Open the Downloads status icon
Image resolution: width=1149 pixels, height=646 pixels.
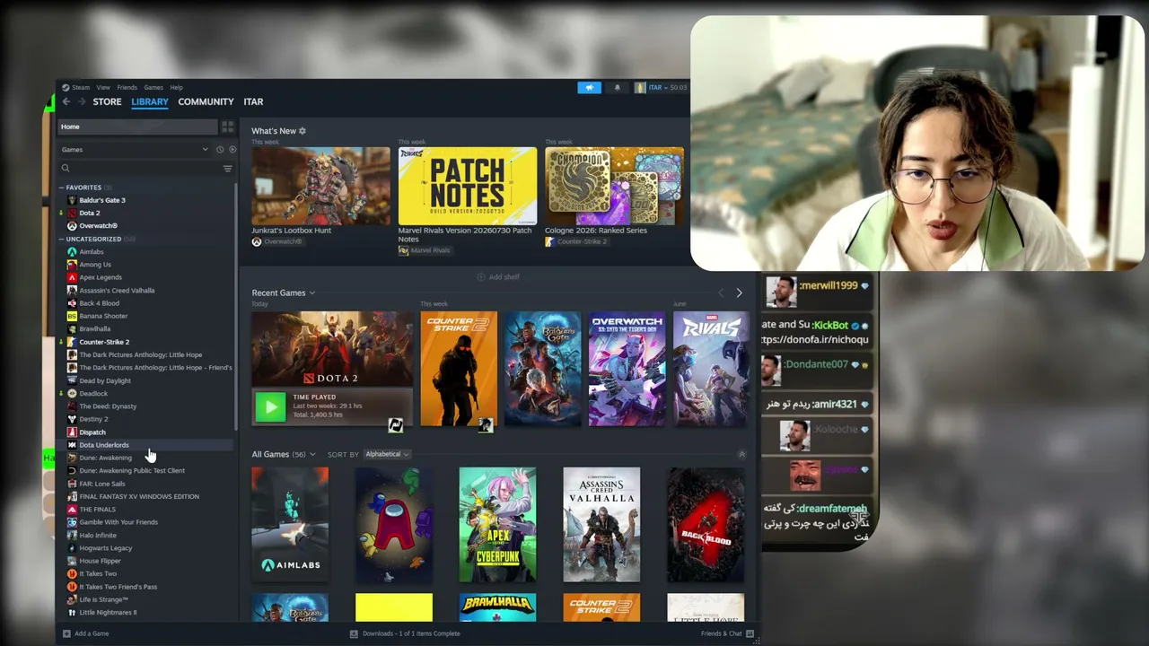355,633
